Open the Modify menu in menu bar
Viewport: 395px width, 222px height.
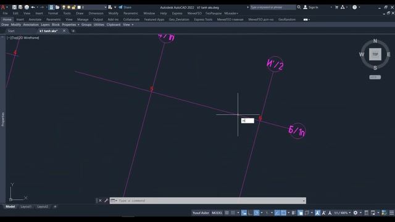point(113,14)
